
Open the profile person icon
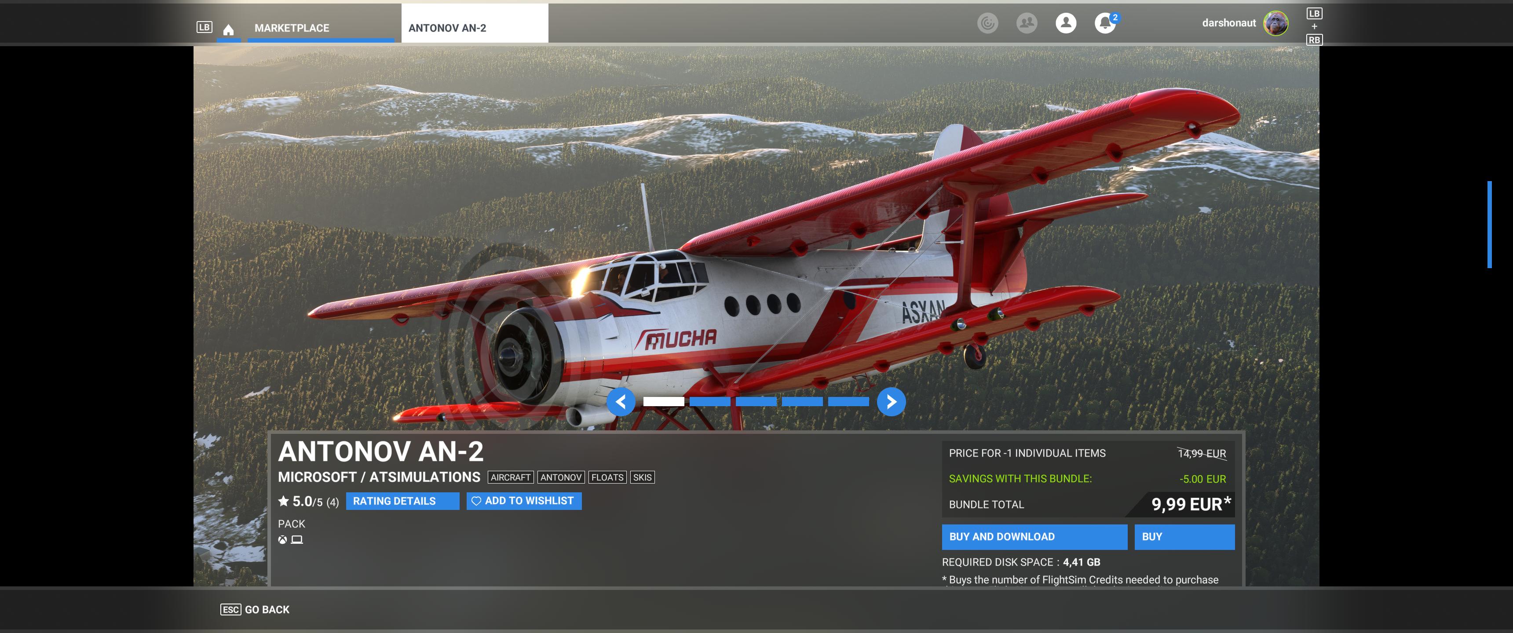pyautogui.click(x=1066, y=23)
